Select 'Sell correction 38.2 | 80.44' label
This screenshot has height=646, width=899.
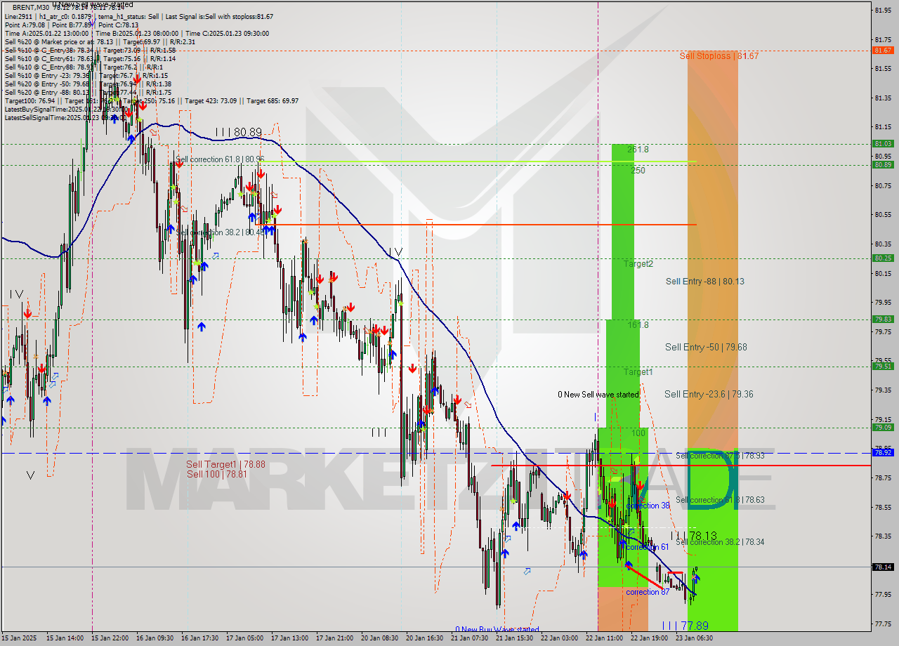[220, 233]
